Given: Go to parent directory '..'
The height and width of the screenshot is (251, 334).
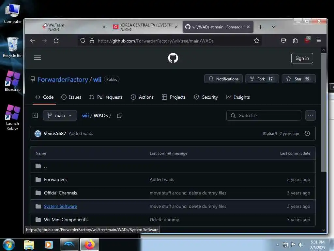Looking at the screenshot, I should tap(45, 166).
